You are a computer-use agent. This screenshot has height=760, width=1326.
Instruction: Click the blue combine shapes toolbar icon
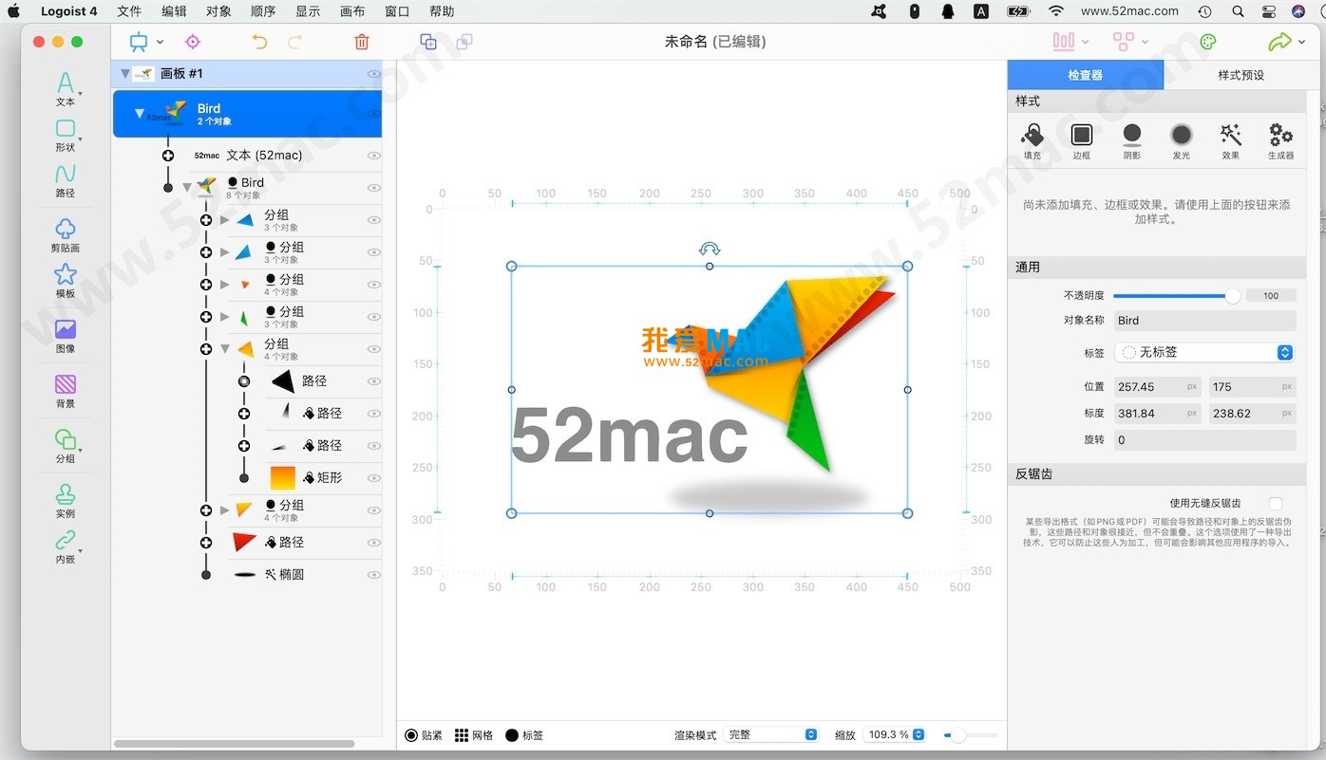pyautogui.click(x=428, y=42)
